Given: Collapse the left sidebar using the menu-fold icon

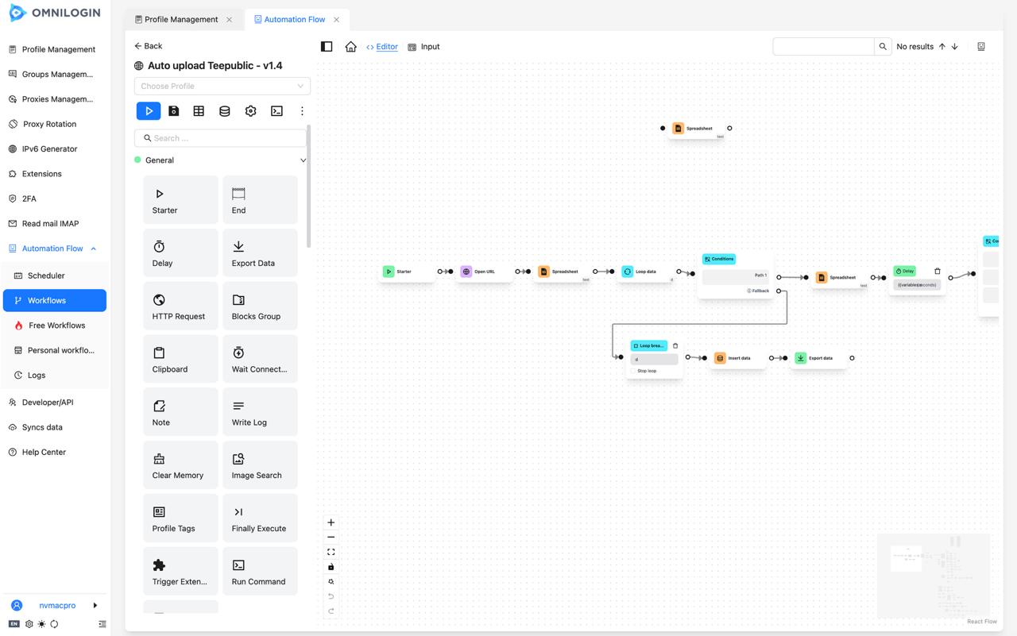Looking at the screenshot, I should 102,624.
